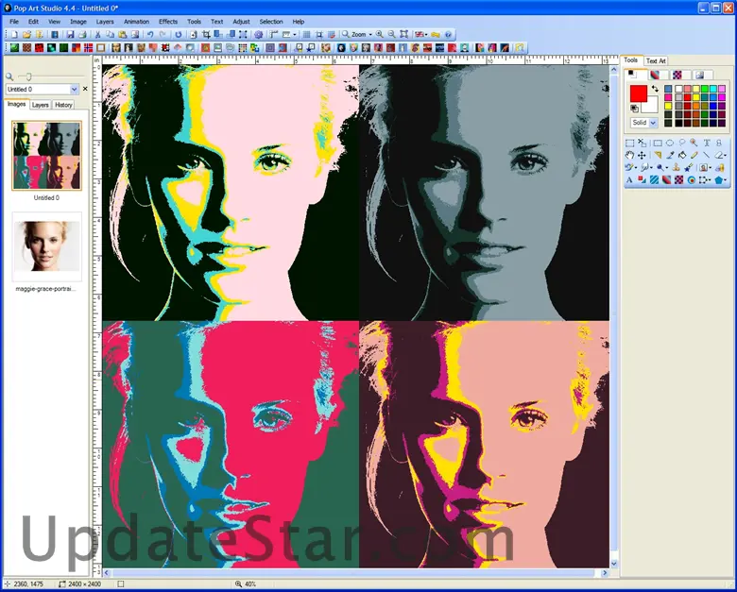Select the Eyedropper color picker tool
This screenshot has height=592, width=737.
pos(669,155)
